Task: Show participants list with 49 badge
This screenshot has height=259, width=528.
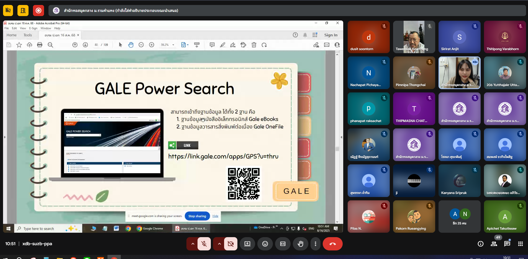Action: click(494, 244)
